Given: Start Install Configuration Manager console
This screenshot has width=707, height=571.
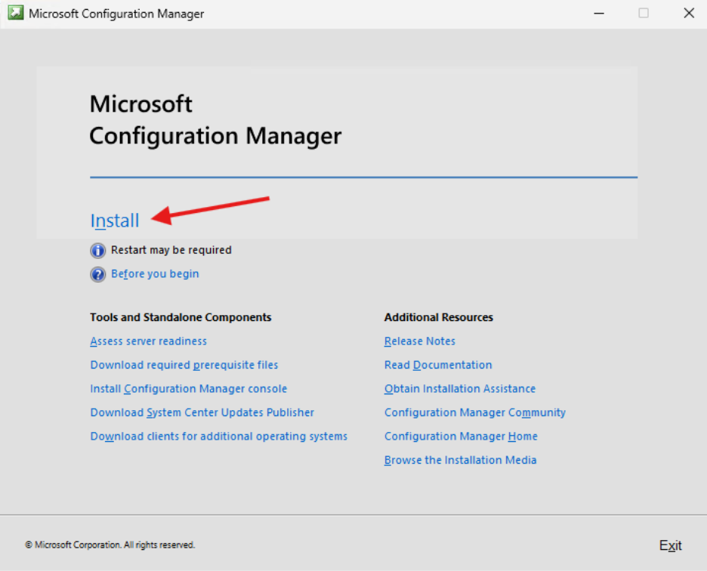Looking at the screenshot, I should click(x=188, y=388).
